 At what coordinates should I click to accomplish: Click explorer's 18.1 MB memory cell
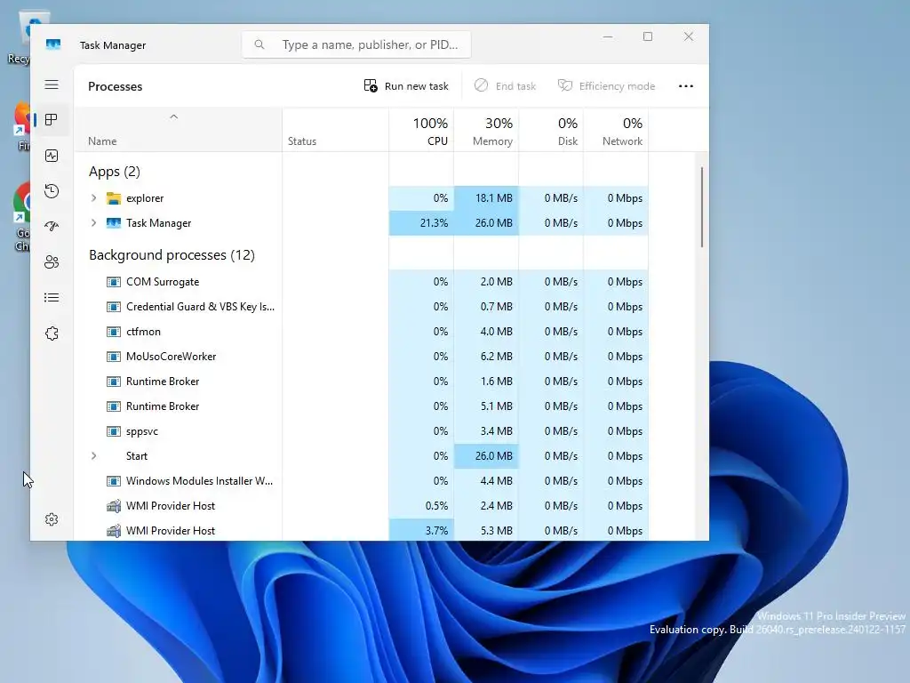pyautogui.click(x=486, y=198)
